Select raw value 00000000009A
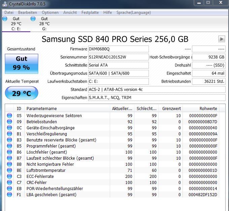 tap(203, 134)
